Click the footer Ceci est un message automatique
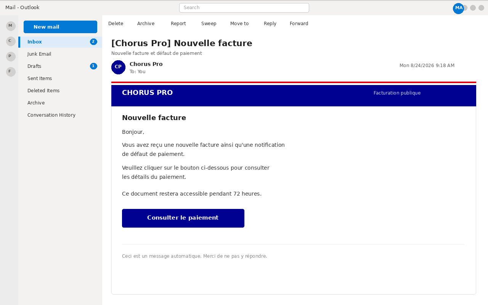Image resolution: width=488 pixels, height=305 pixels. click(194, 256)
